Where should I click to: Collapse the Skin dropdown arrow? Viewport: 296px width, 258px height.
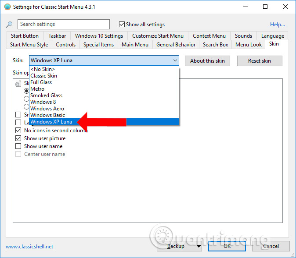(x=175, y=60)
